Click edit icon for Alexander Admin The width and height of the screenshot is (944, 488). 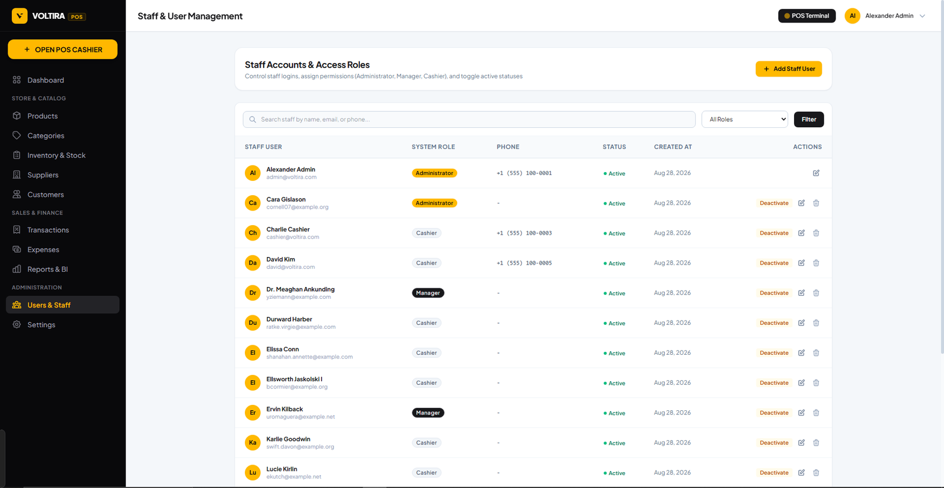coord(816,173)
